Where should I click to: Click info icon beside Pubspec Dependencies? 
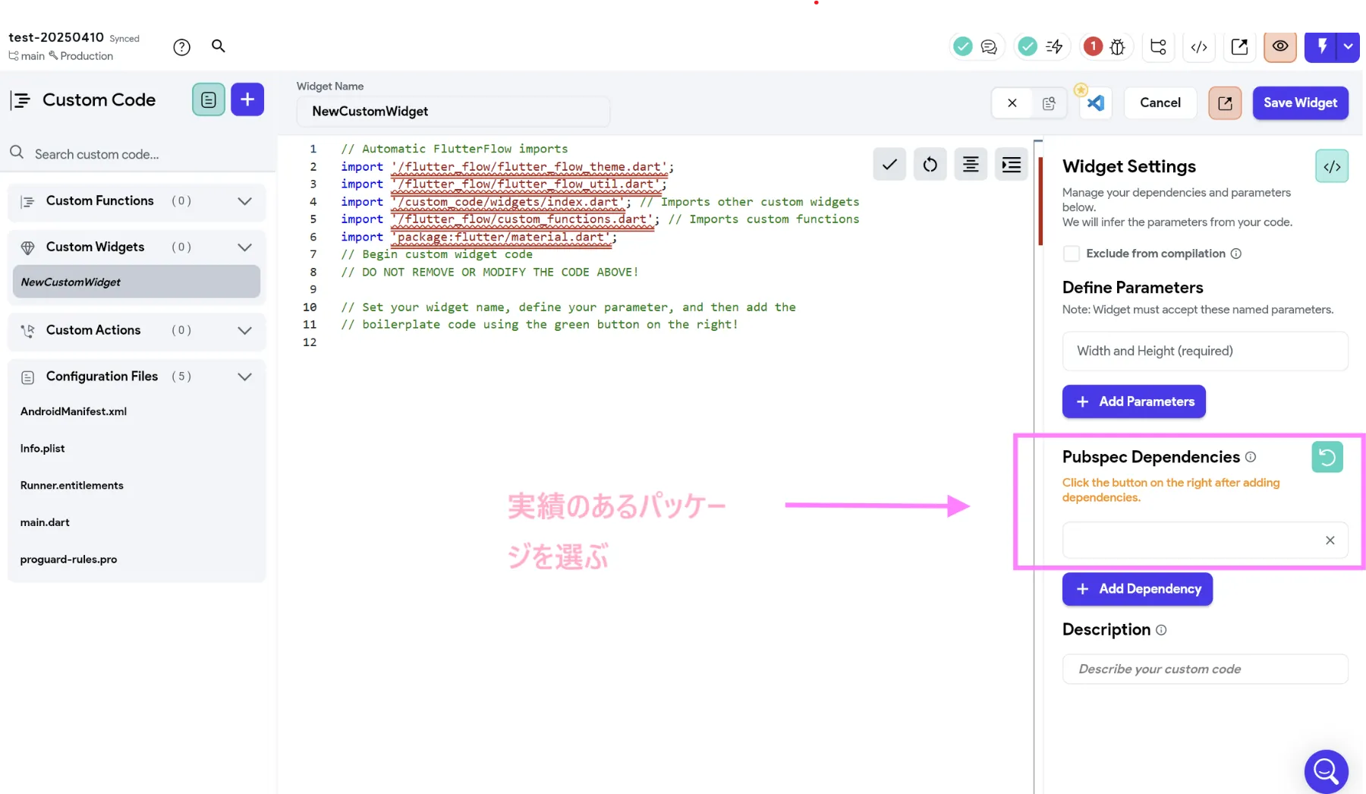point(1251,457)
